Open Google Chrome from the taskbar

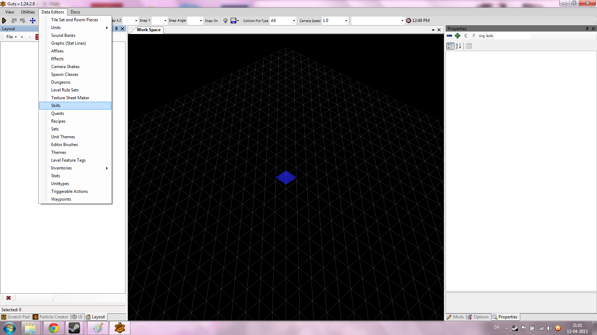[54, 328]
